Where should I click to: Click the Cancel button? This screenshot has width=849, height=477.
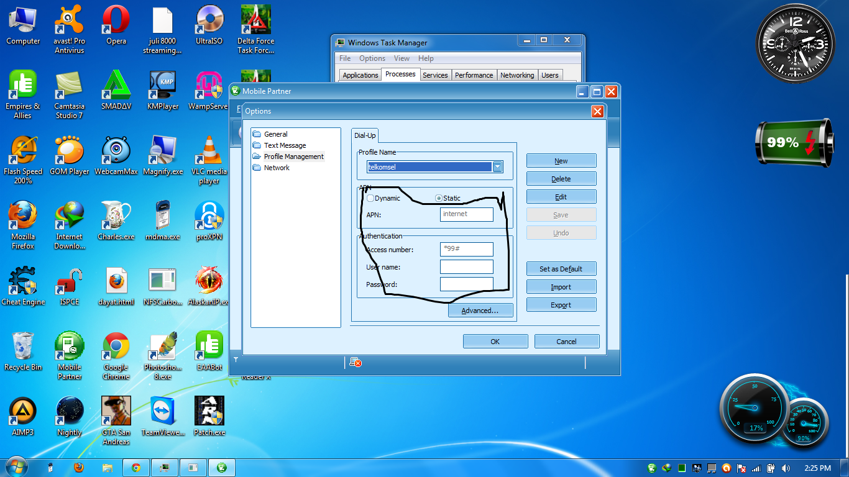567,342
